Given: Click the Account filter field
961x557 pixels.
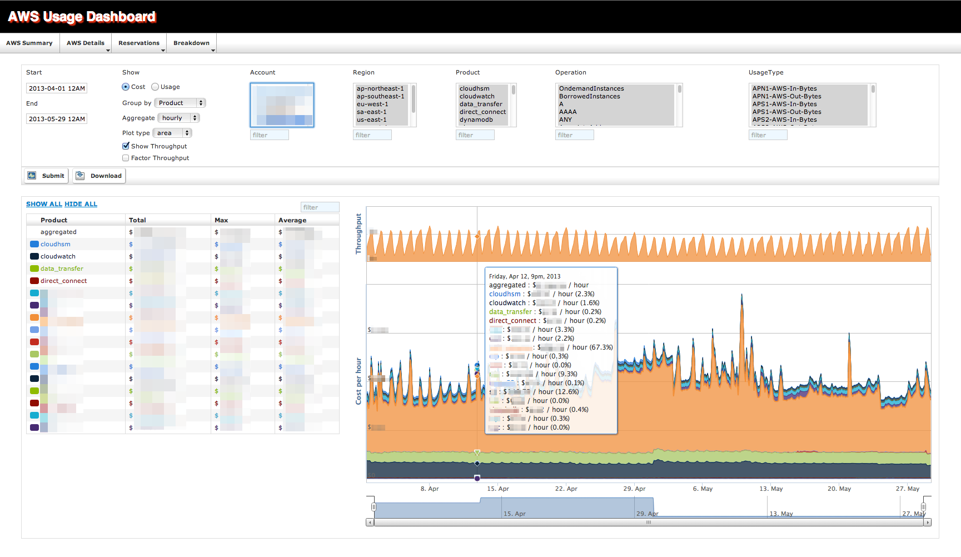Looking at the screenshot, I should [270, 135].
